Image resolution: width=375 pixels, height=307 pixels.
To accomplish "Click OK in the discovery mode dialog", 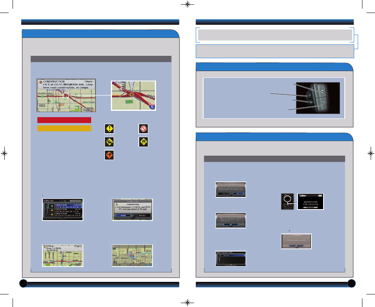I will pos(231,224).
